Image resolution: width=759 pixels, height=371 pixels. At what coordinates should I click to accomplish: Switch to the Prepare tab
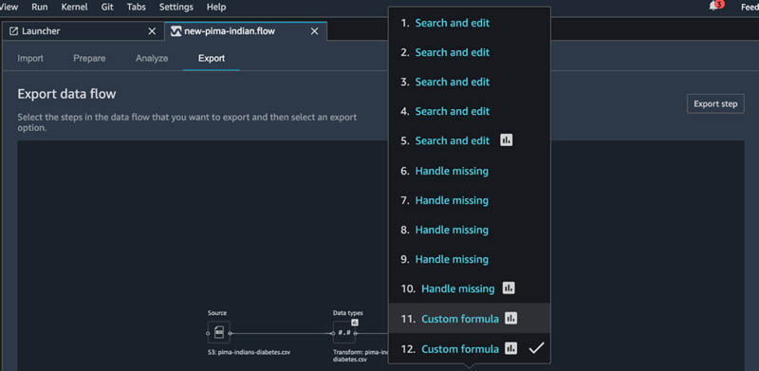click(89, 58)
